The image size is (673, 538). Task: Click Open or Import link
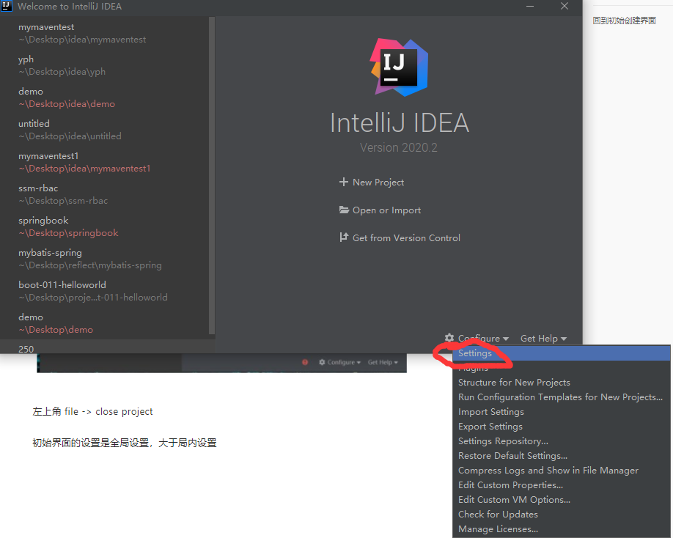click(x=386, y=210)
